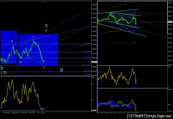Click the 1229.00 price on left axis
Viewport: 173px width, 119px height.
pyautogui.click(x=94, y=31)
